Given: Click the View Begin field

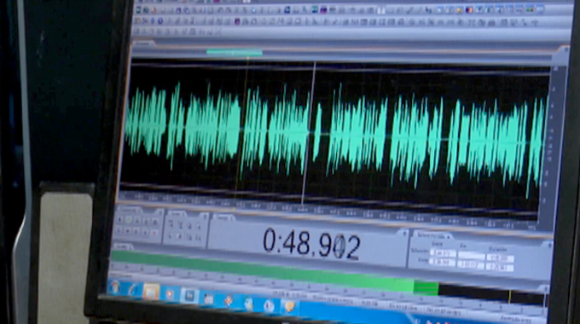Looking at the screenshot, I should [442, 262].
